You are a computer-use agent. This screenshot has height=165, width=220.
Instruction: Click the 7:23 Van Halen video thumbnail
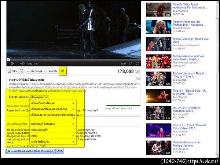tap(158, 62)
